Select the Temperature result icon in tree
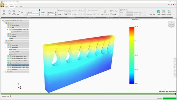The width and height of the screenshot is (177, 100). tap(11, 70)
